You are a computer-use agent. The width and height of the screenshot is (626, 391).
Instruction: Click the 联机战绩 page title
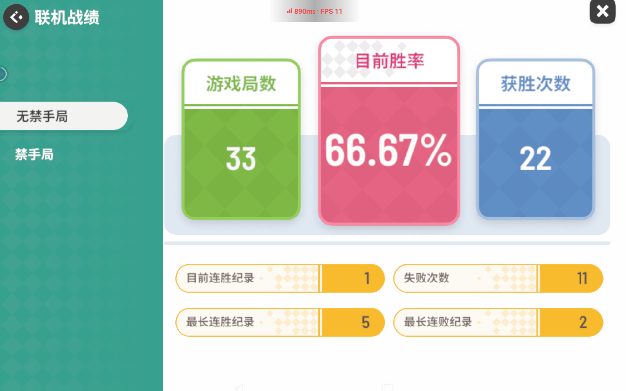click(x=67, y=18)
